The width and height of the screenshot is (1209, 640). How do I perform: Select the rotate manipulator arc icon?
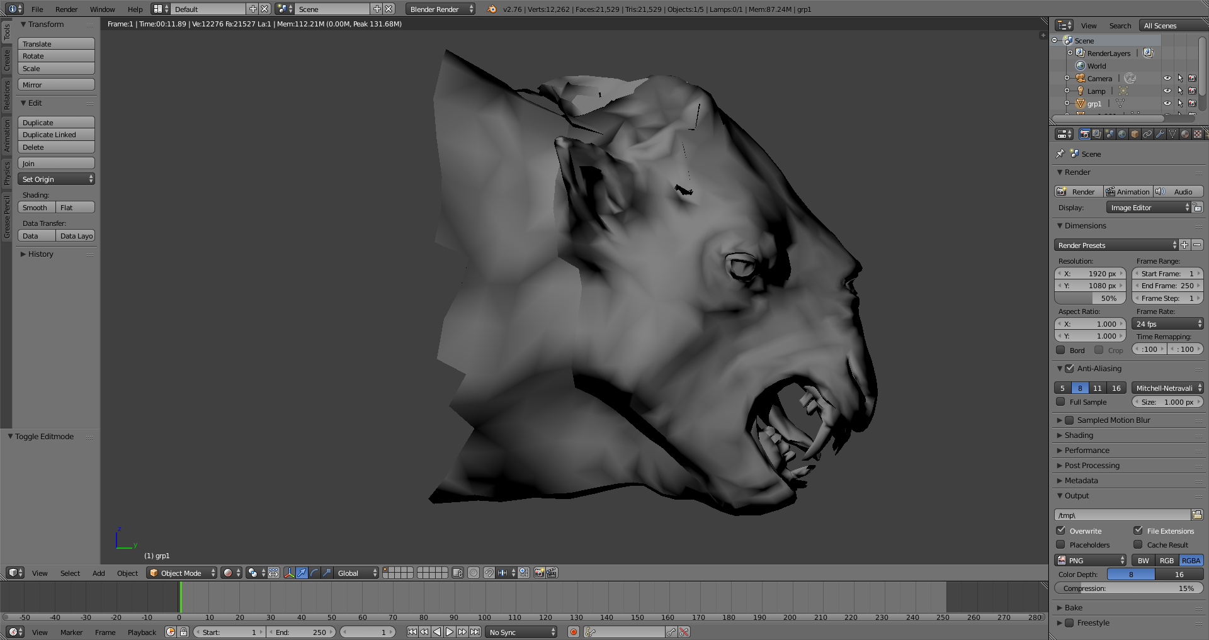click(314, 573)
